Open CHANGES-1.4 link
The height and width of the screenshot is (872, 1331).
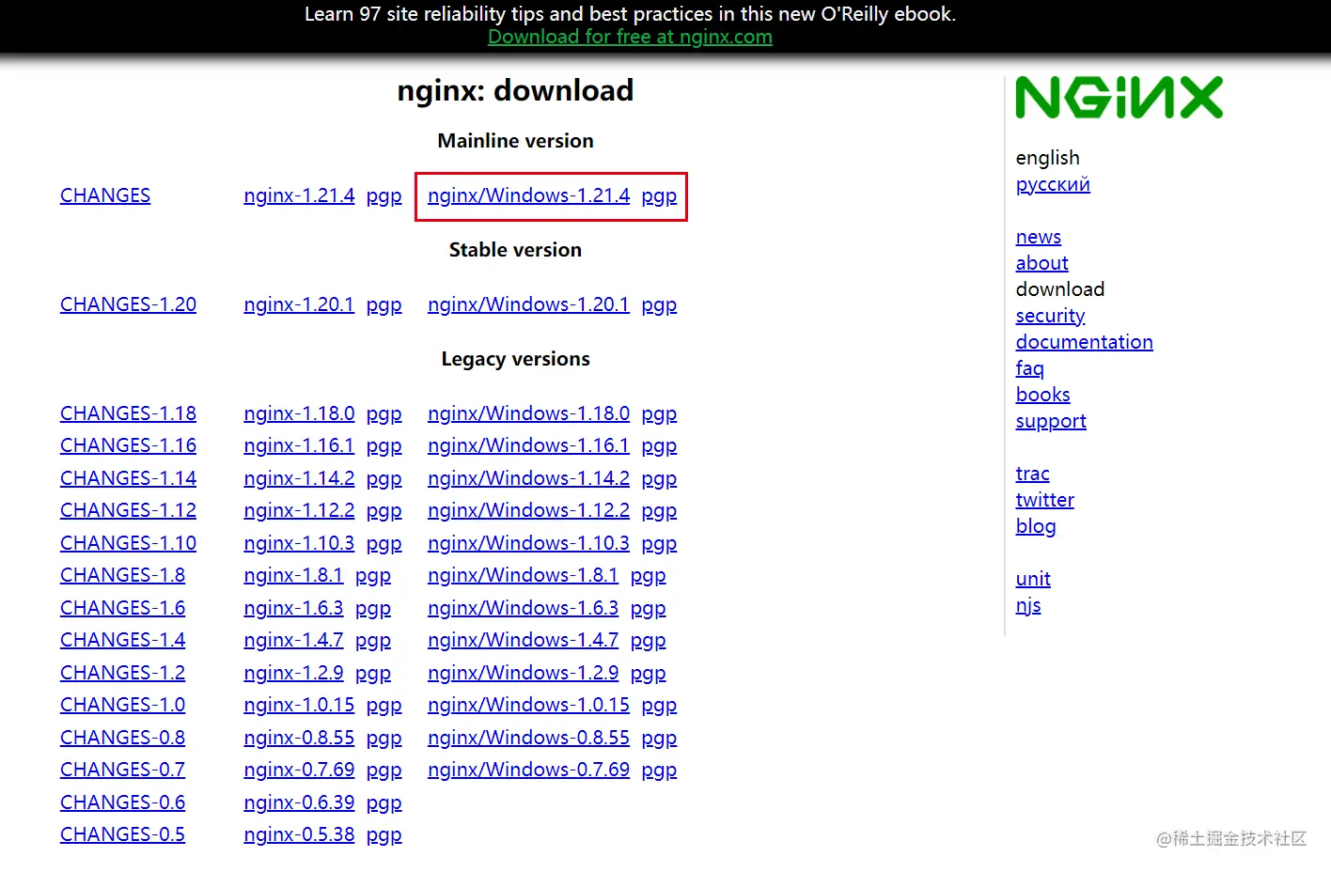click(122, 640)
